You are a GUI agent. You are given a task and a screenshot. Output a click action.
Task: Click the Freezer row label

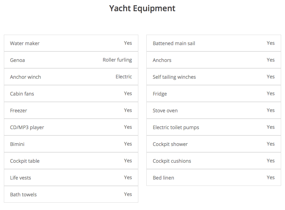19,111
